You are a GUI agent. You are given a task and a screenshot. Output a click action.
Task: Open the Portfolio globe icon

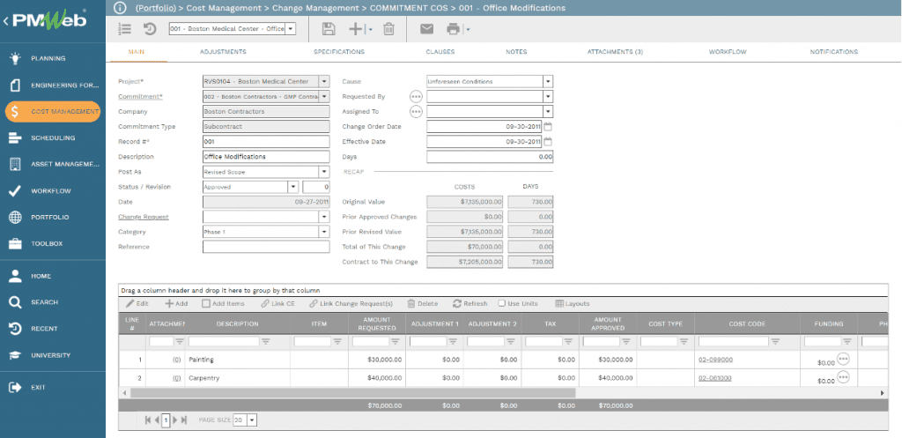pos(15,218)
